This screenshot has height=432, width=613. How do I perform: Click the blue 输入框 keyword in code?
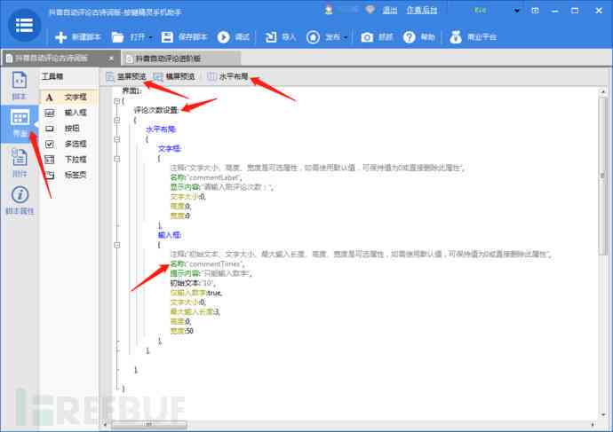(170, 235)
